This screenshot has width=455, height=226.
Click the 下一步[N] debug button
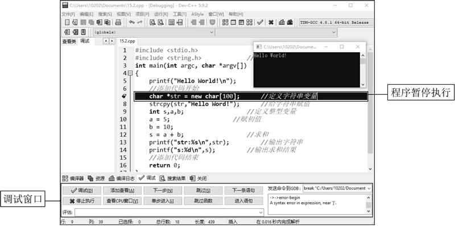[163, 190]
